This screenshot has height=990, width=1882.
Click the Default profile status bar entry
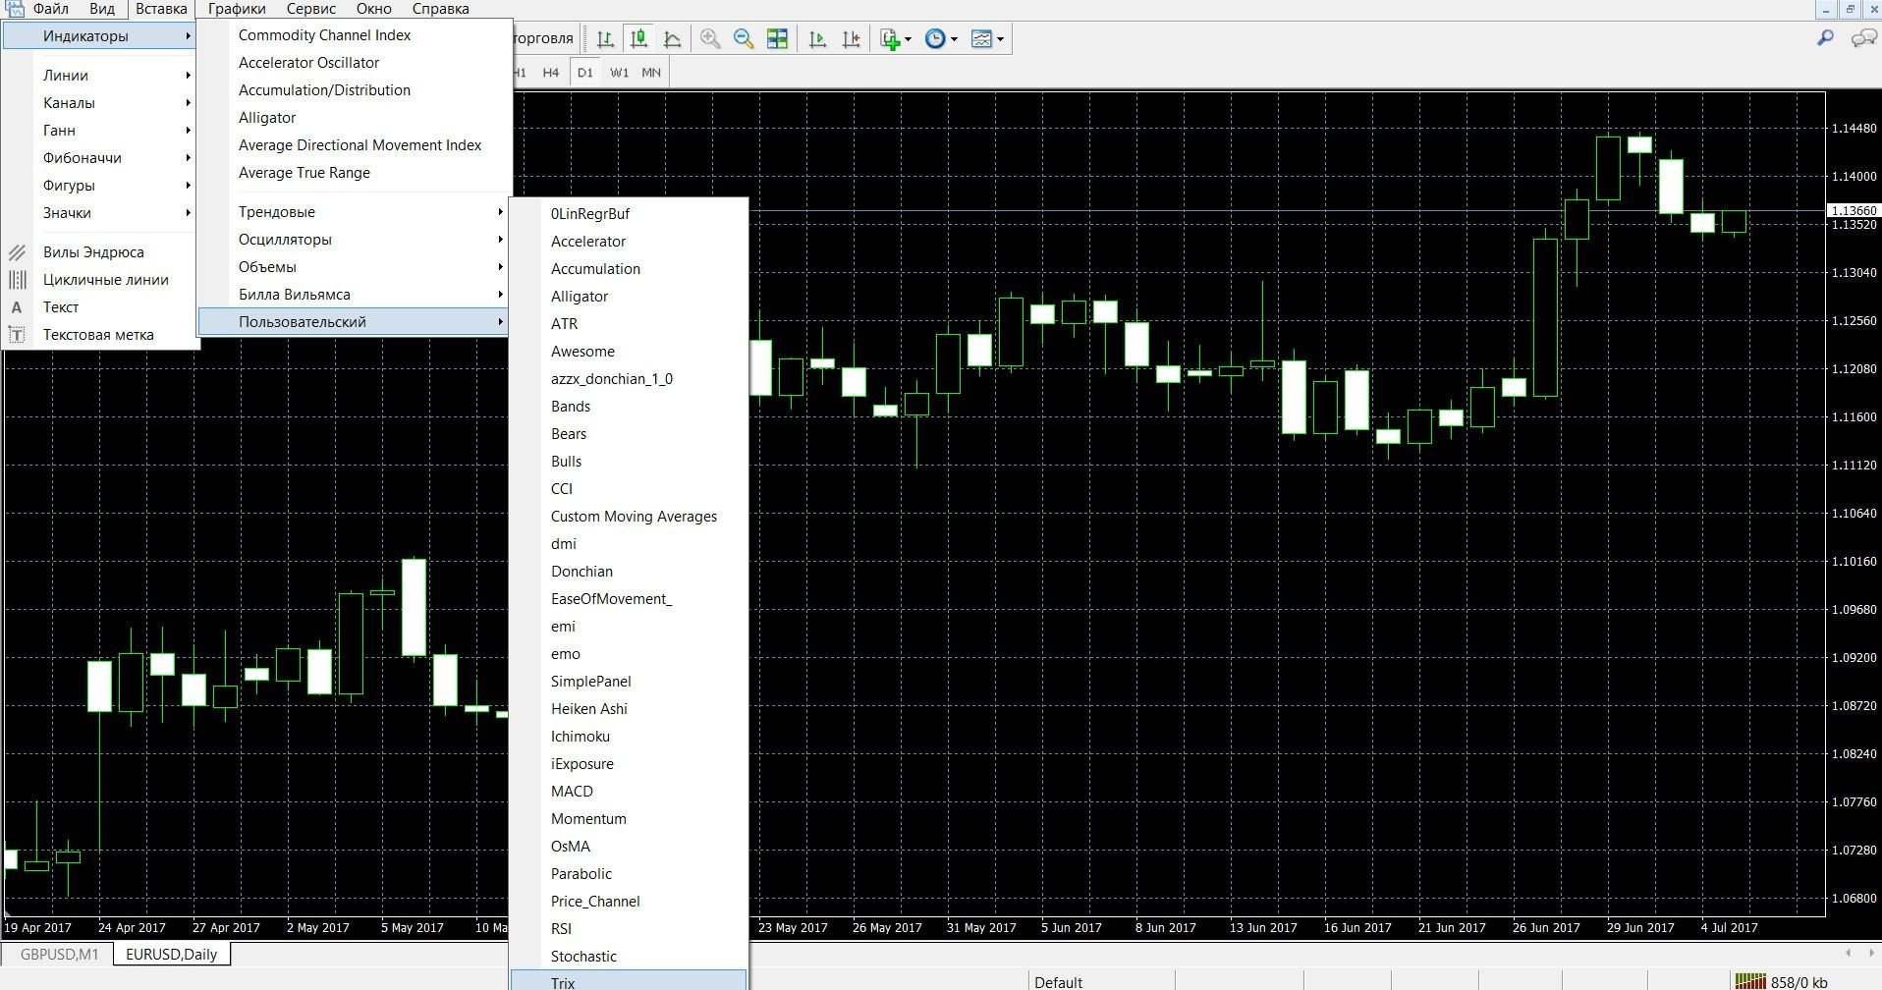pyautogui.click(x=1058, y=982)
